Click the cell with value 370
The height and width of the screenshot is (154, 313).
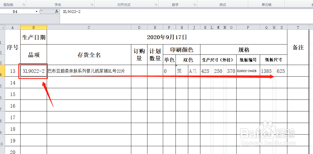[231, 71]
